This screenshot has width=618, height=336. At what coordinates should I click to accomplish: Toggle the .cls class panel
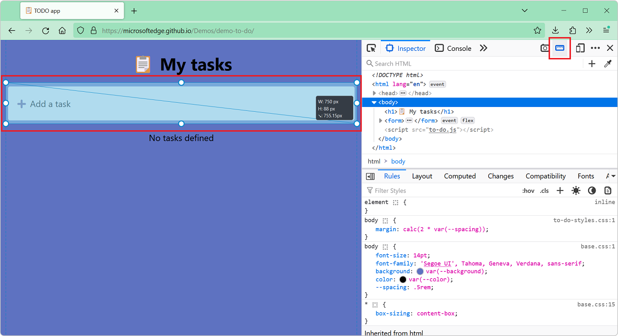tap(545, 191)
